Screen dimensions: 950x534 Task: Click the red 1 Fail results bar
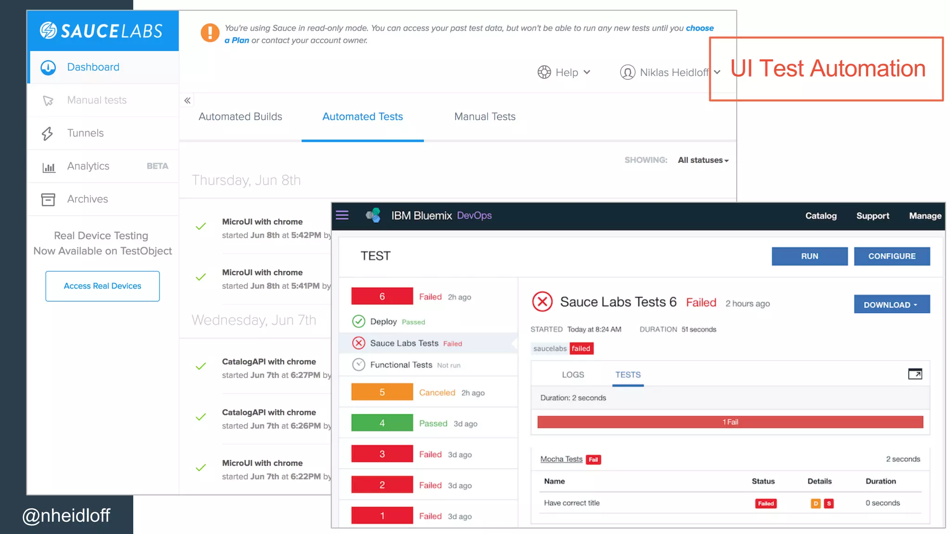pos(730,422)
